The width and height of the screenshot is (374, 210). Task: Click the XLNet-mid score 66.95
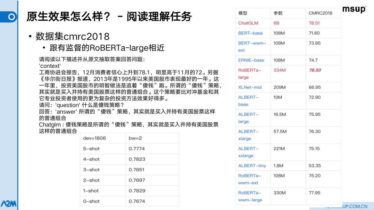coord(314,87)
